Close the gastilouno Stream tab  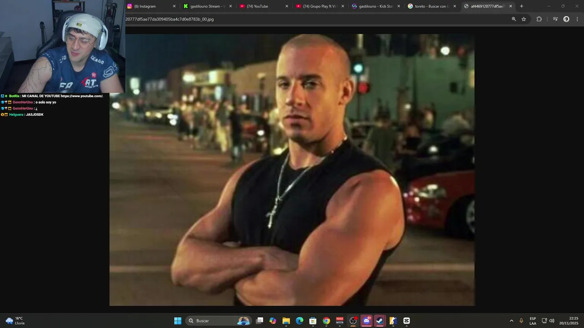(230, 6)
